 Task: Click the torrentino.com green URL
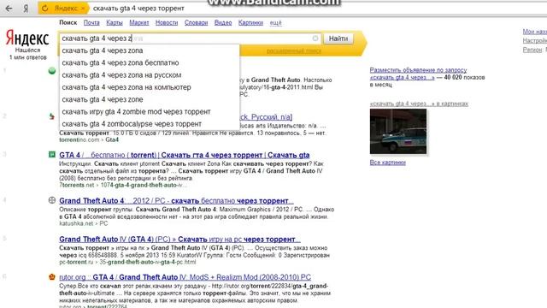pos(79,139)
